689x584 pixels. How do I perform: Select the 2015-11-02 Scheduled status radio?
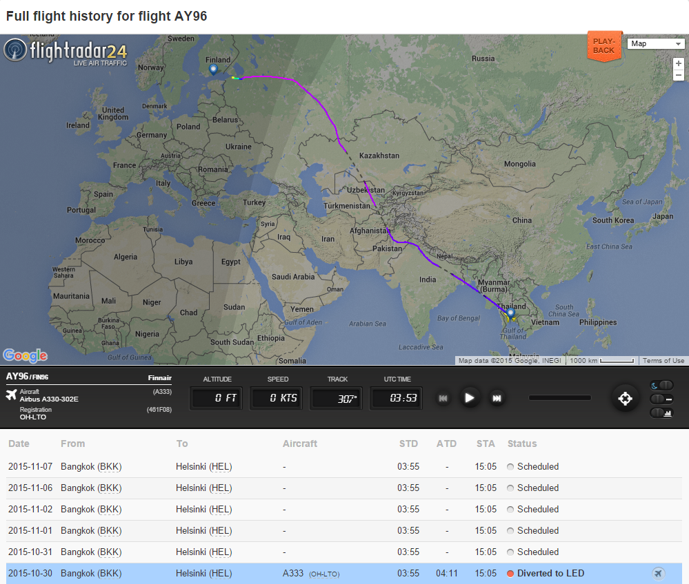click(x=510, y=510)
